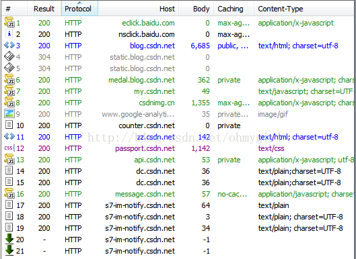Click the 64 body size in row 17
The width and height of the screenshot is (356, 259).
(205, 205)
